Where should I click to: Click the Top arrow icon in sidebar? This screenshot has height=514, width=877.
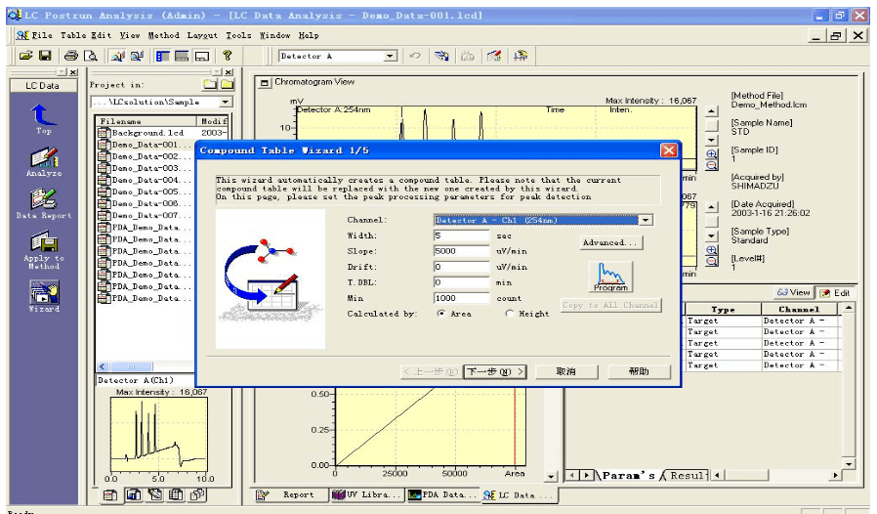click(x=44, y=115)
